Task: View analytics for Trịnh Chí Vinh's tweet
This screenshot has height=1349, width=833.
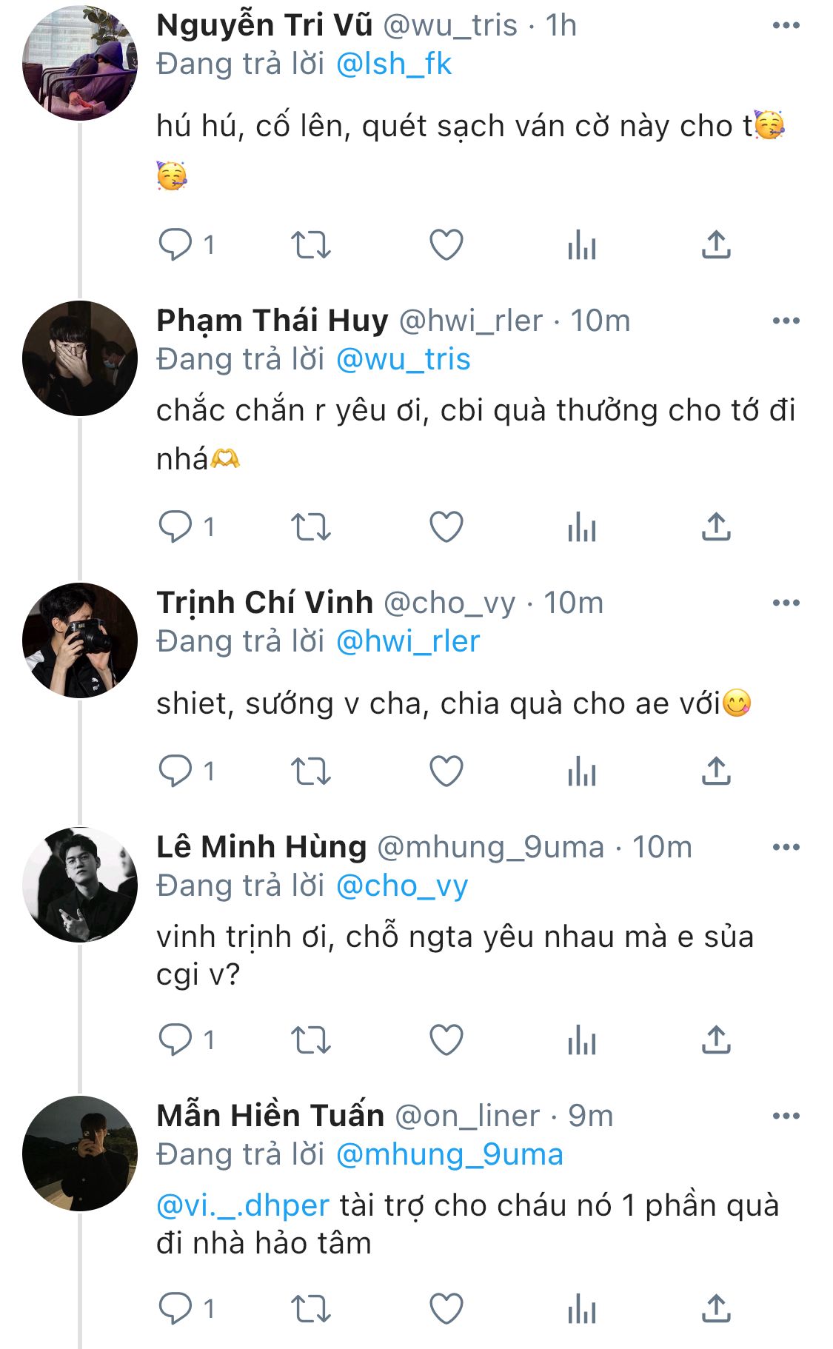Action: click(582, 771)
